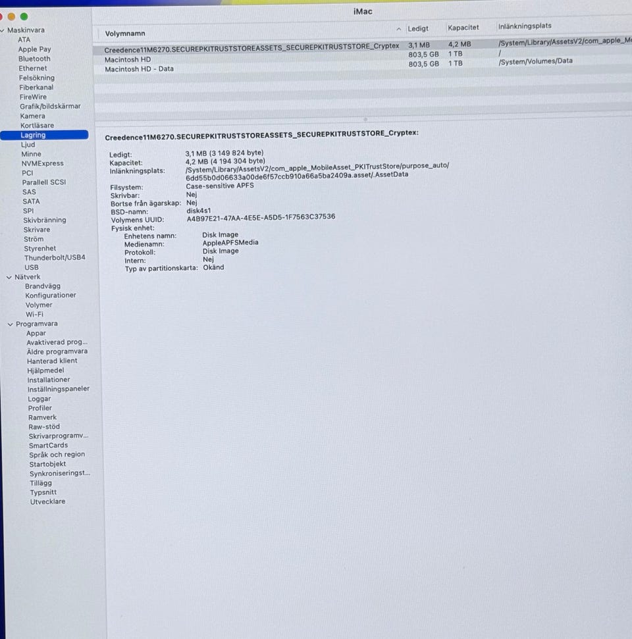The height and width of the screenshot is (639, 632).
Task: Select the Creedence11M6270 Cryptex volume row
Action: point(362,47)
